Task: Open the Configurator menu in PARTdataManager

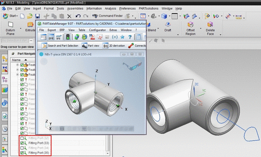Action: pos(97,30)
